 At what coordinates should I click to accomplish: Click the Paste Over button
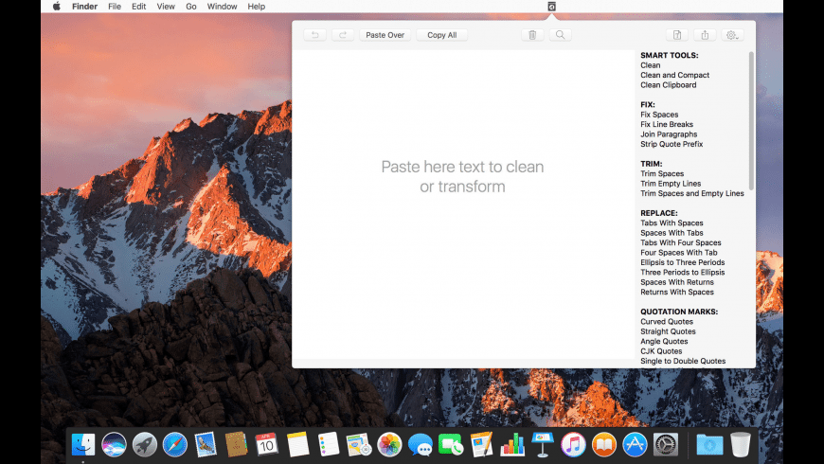coord(385,35)
